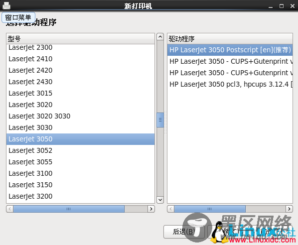Image resolution: width=298 pixels, height=245 pixels.
Task: Click the highlighted LaserJet 3050 model
Action: click(x=80, y=139)
